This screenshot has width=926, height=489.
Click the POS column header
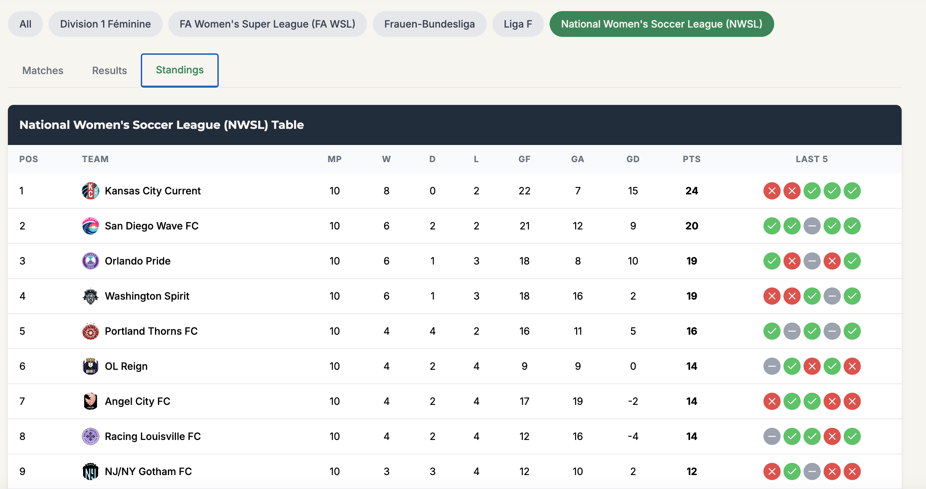point(29,159)
